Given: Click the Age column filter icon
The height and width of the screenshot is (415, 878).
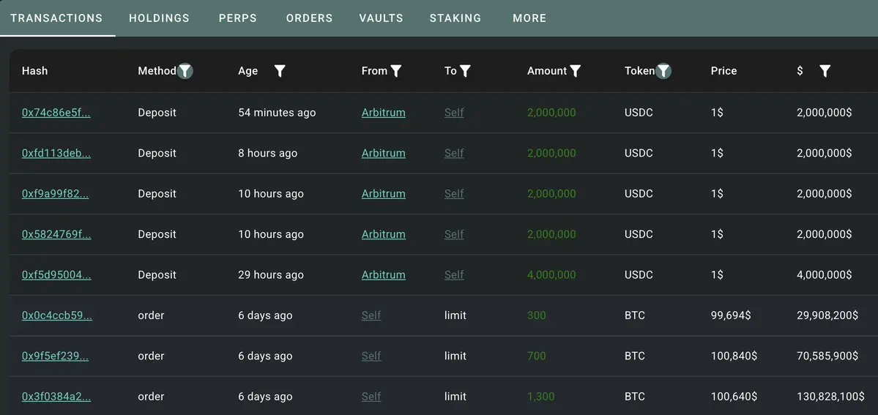Looking at the screenshot, I should (x=280, y=71).
